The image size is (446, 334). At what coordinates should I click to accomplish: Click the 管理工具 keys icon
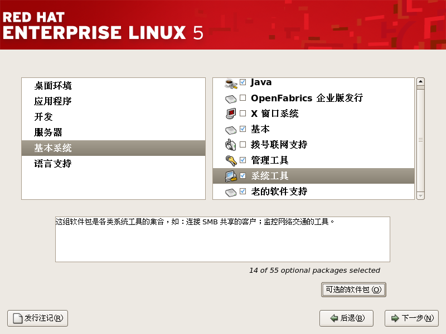point(231,160)
